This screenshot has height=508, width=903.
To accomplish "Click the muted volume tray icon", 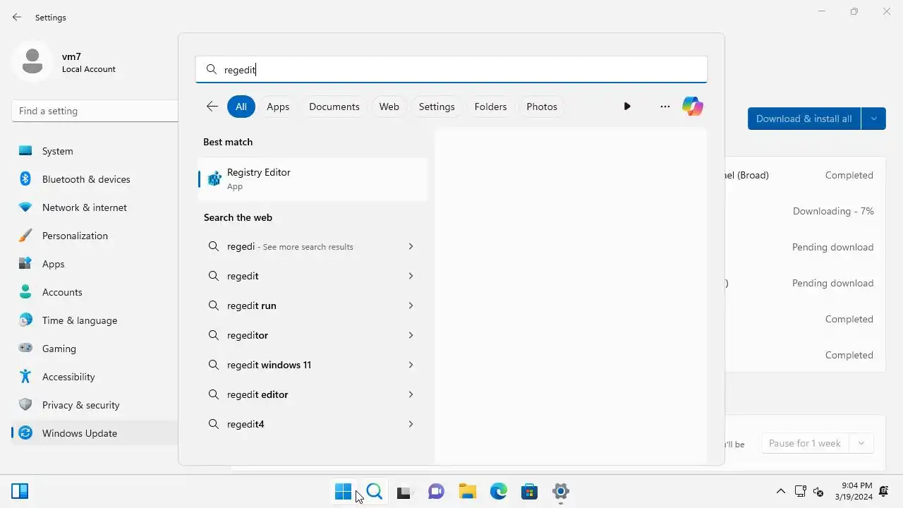I will tap(819, 492).
